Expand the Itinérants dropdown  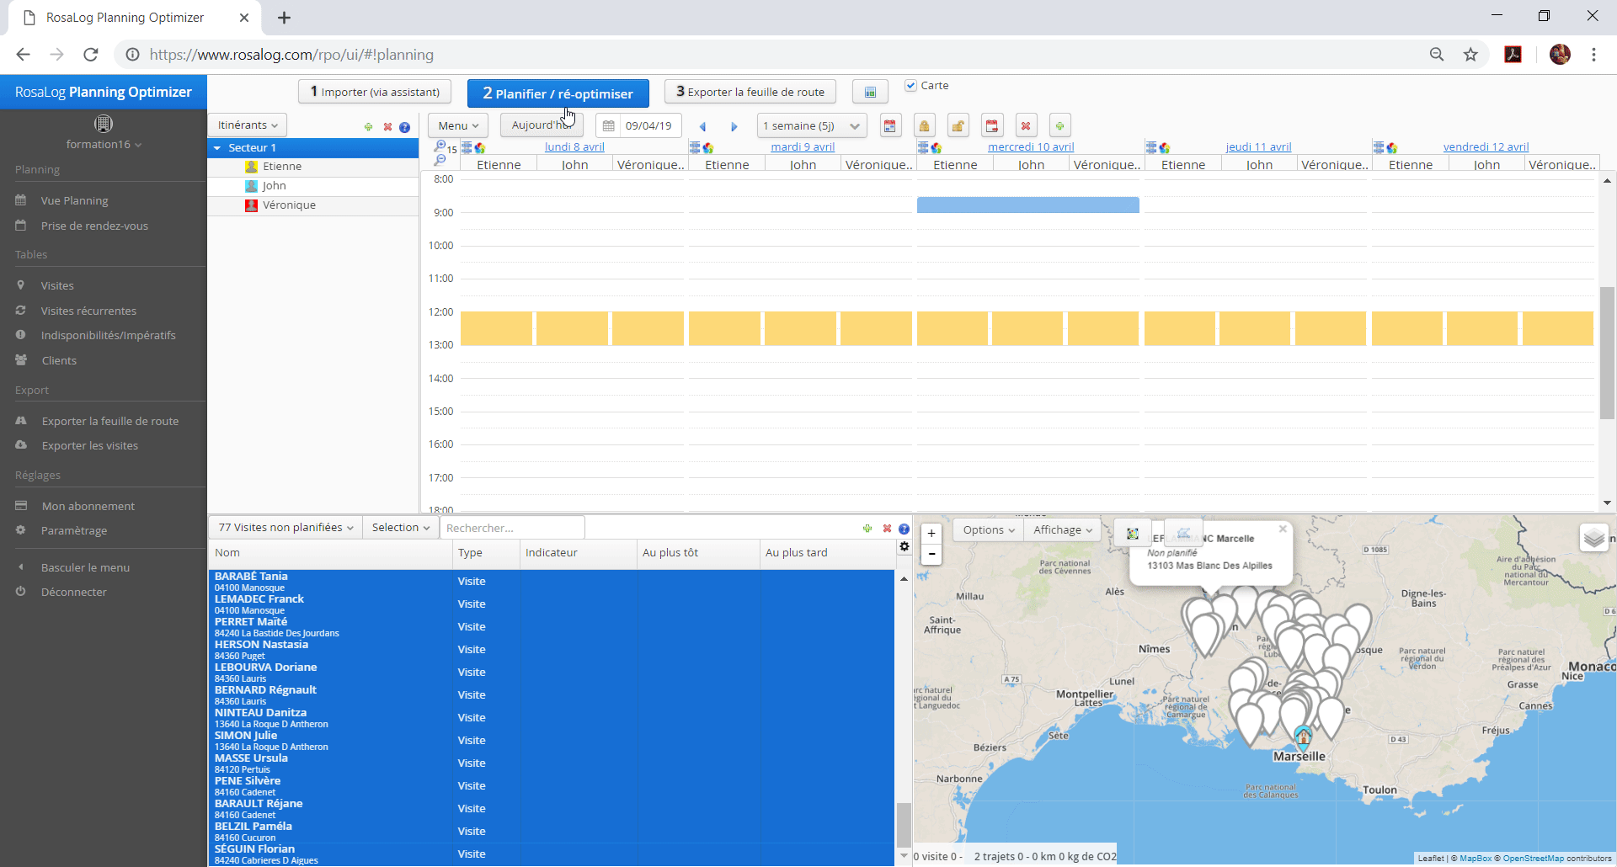point(247,125)
